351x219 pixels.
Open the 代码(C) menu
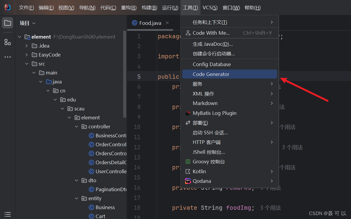coord(108,7)
